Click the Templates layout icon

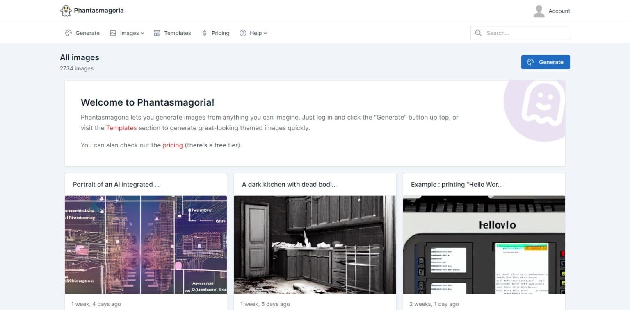157,33
